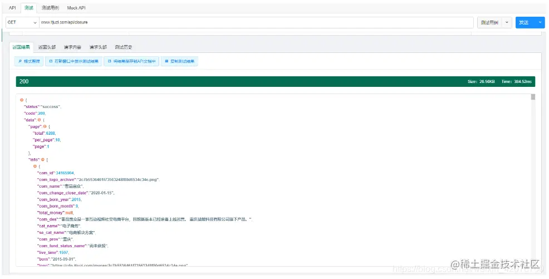
Task: Click the "com_change_close_date":"2020-01-15" line
Action: click(x=76, y=193)
